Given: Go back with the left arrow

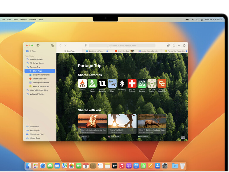Looking at the screenshot, I should point(60,46).
